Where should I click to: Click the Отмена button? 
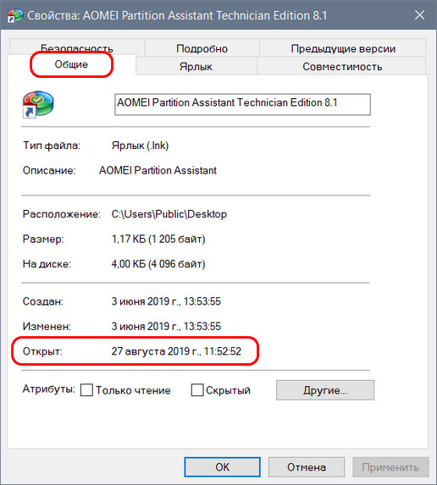307,467
